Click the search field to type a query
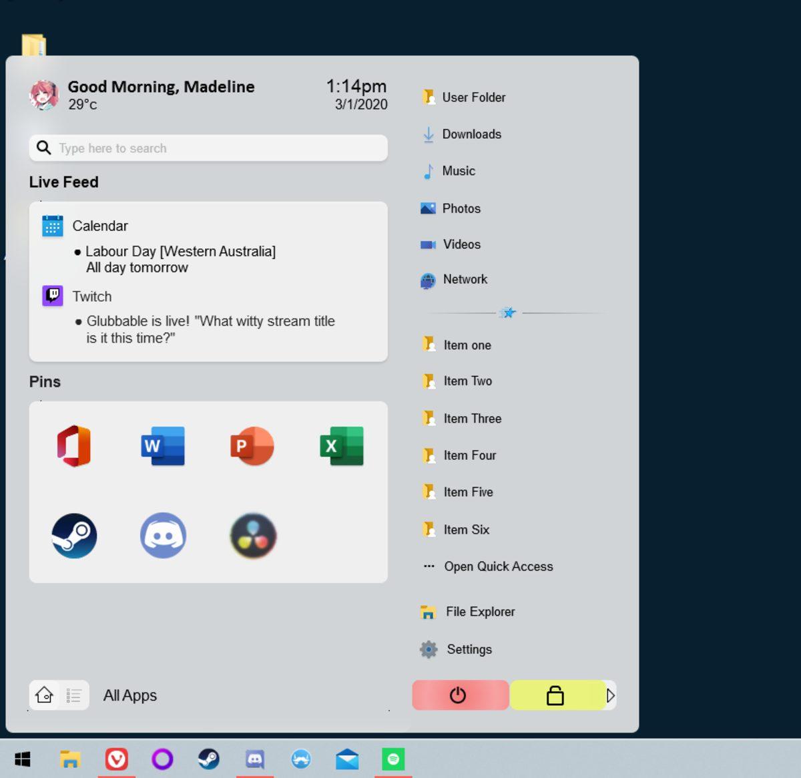 tap(208, 148)
